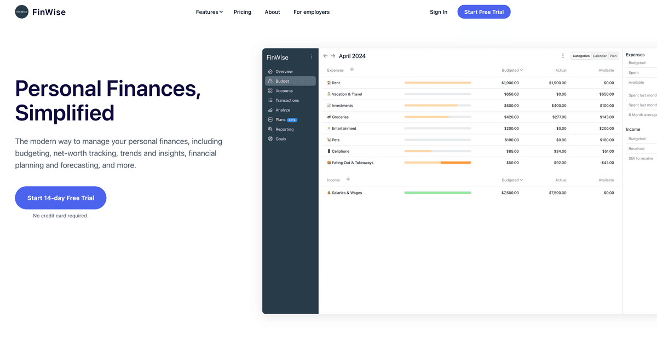
Task: Open the Reporting icon in sidebar
Action: click(x=270, y=129)
